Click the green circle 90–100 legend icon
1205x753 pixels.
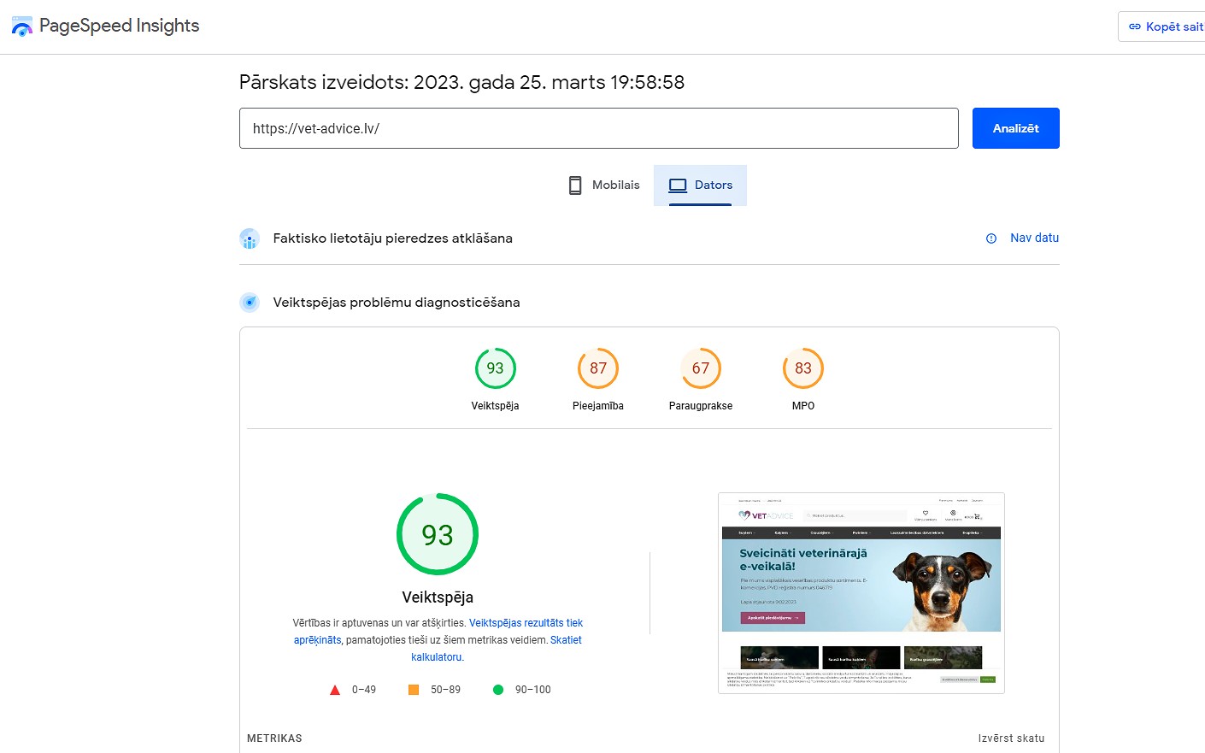point(498,690)
